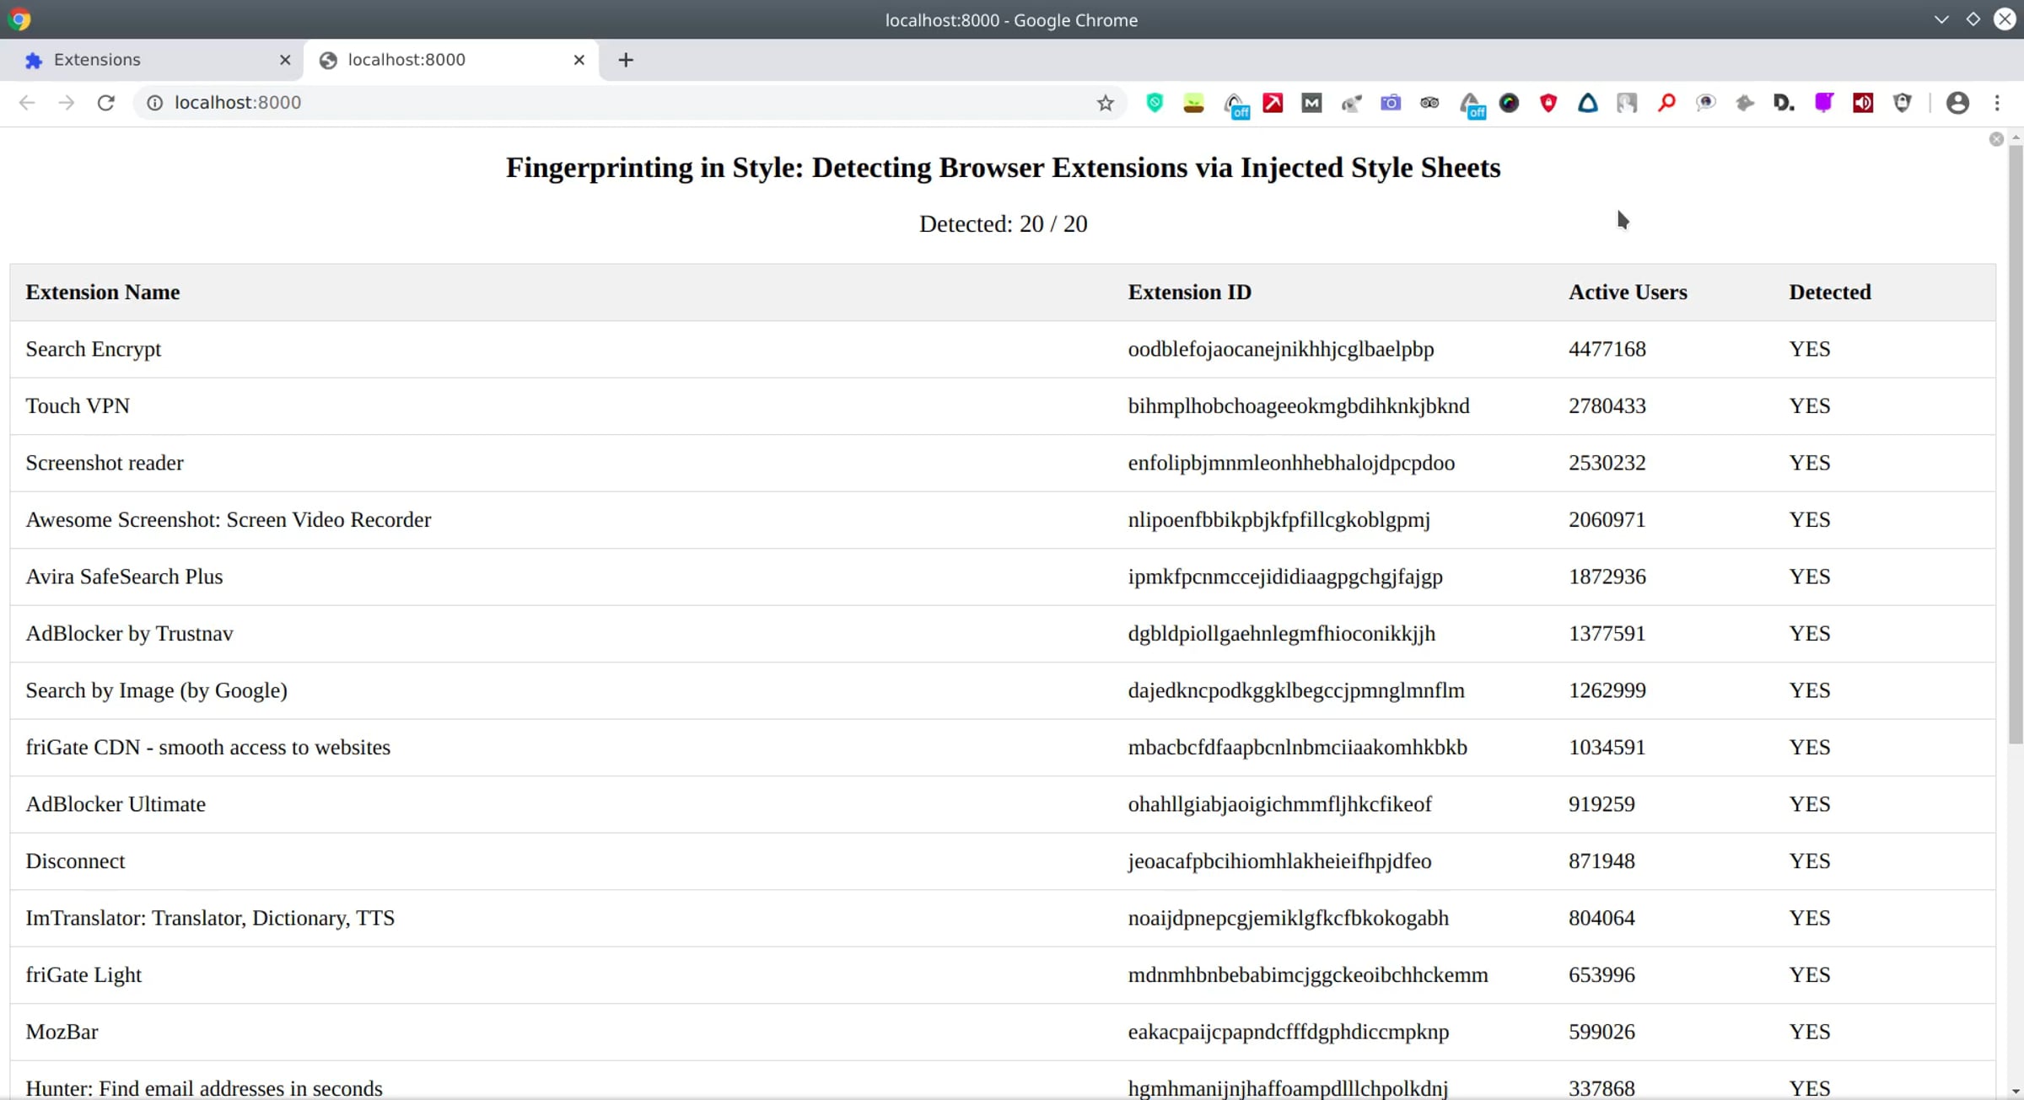Open the dark circular color gauge extension

tap(1509, 103)
